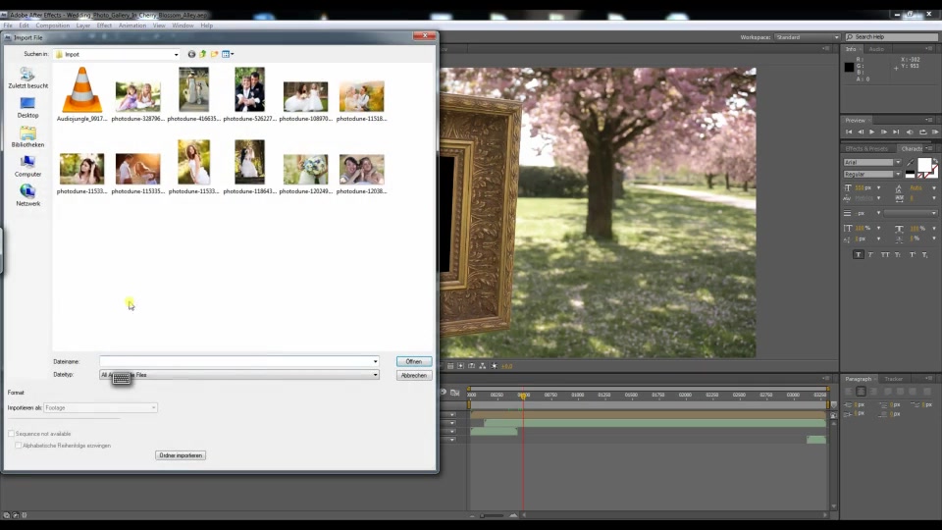This screenshot has width=942, height=530.
Task: Click Öffnen button
Action: coord(414,362)
